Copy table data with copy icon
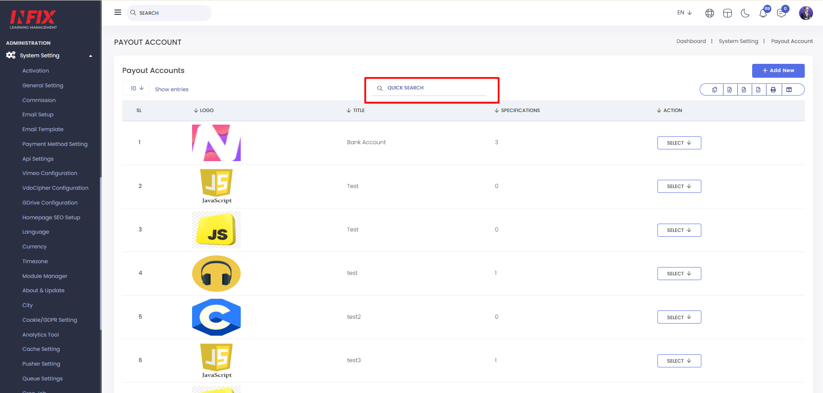 point(715,90)
